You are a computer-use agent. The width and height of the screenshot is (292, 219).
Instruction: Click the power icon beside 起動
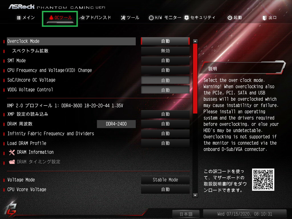(230, 18)
